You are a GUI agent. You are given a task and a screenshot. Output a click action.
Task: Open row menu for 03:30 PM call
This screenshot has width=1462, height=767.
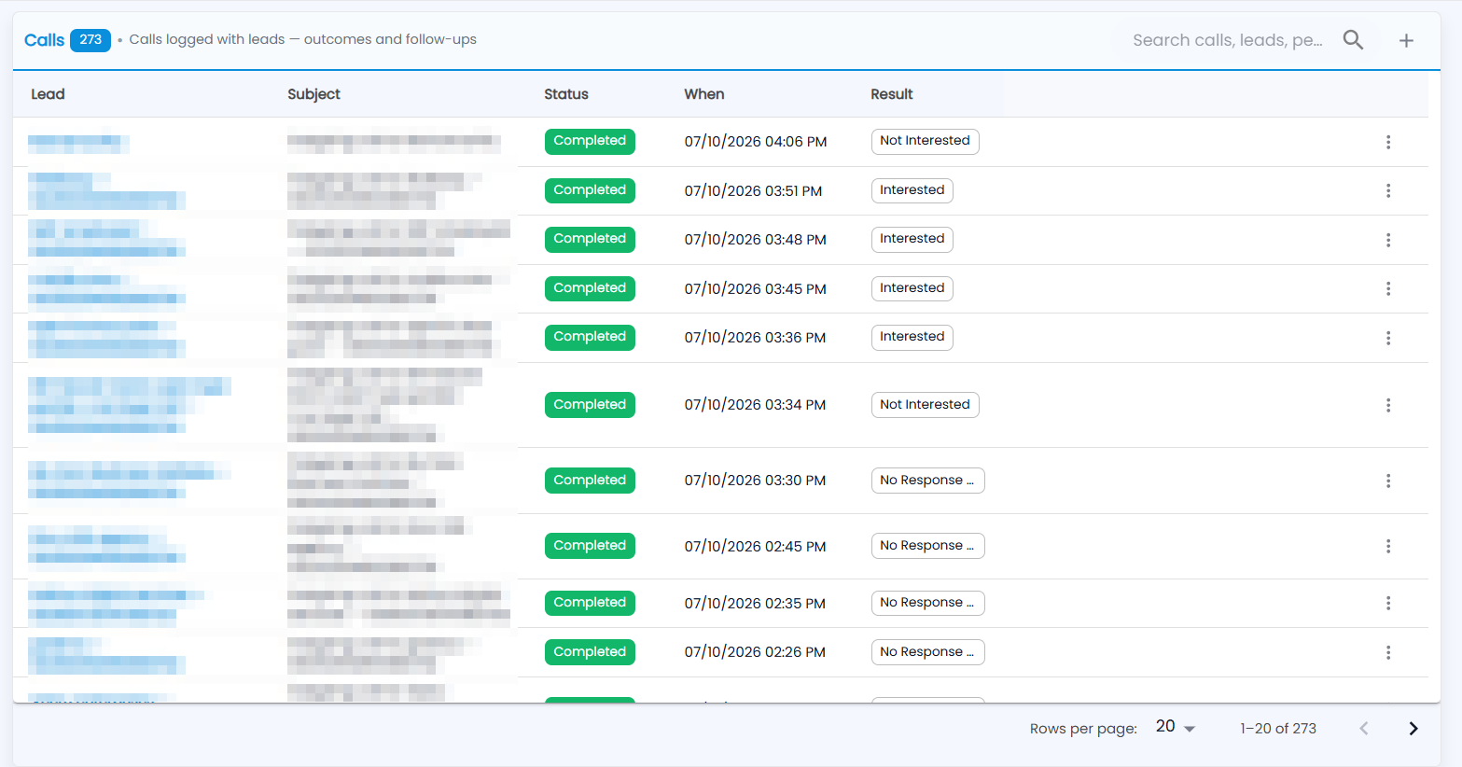point(1388,481)
